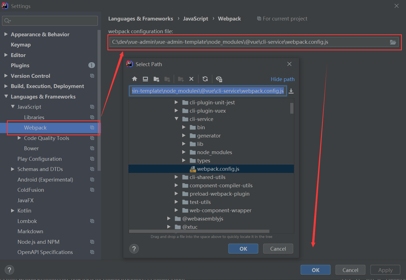Expand Code Quality Tools node
This screenshot has height=280, width=406.
19,138
